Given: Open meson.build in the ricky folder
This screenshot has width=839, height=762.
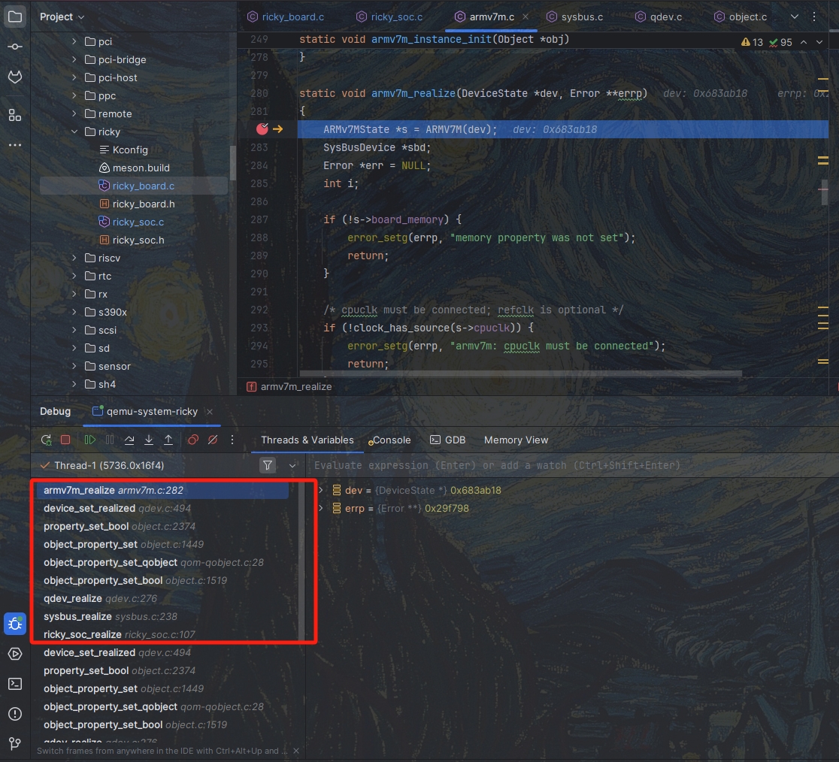Looking at the screenshot, I should tap(135, 168).
